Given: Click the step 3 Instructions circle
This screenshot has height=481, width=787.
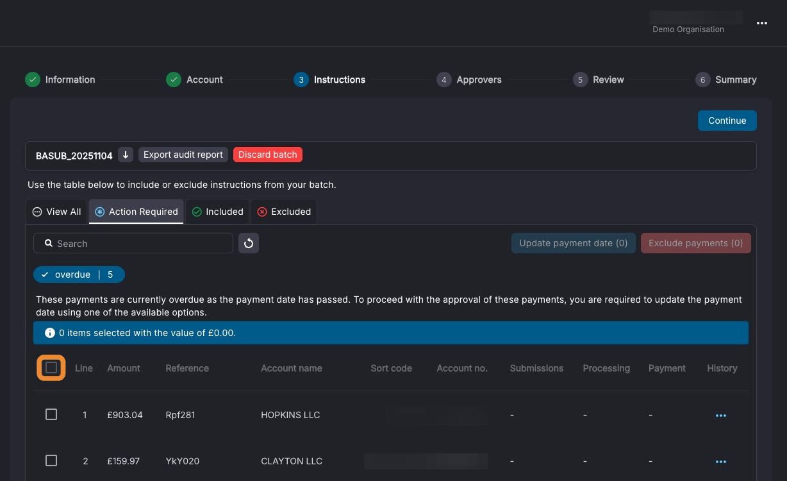Looking at the screenshot, I should [x=301, y=80].
